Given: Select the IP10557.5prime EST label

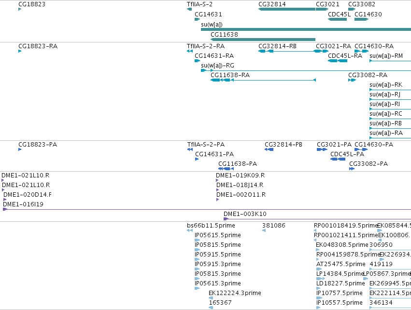Looking at the screenshot, I should pyautogui.click(x=340, y=303).
